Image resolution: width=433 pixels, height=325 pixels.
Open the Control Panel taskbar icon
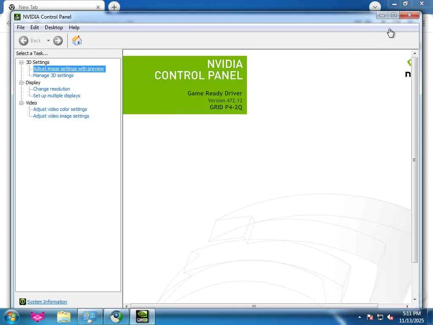pyautogui.click(x=90, y=317)
